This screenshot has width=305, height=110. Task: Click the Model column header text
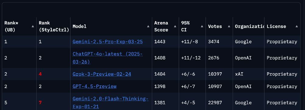click(79, 27)
